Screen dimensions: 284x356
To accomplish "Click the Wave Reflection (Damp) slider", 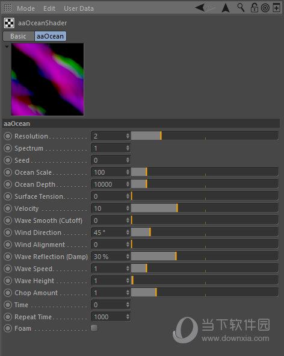I will click(x=205, y=257).
